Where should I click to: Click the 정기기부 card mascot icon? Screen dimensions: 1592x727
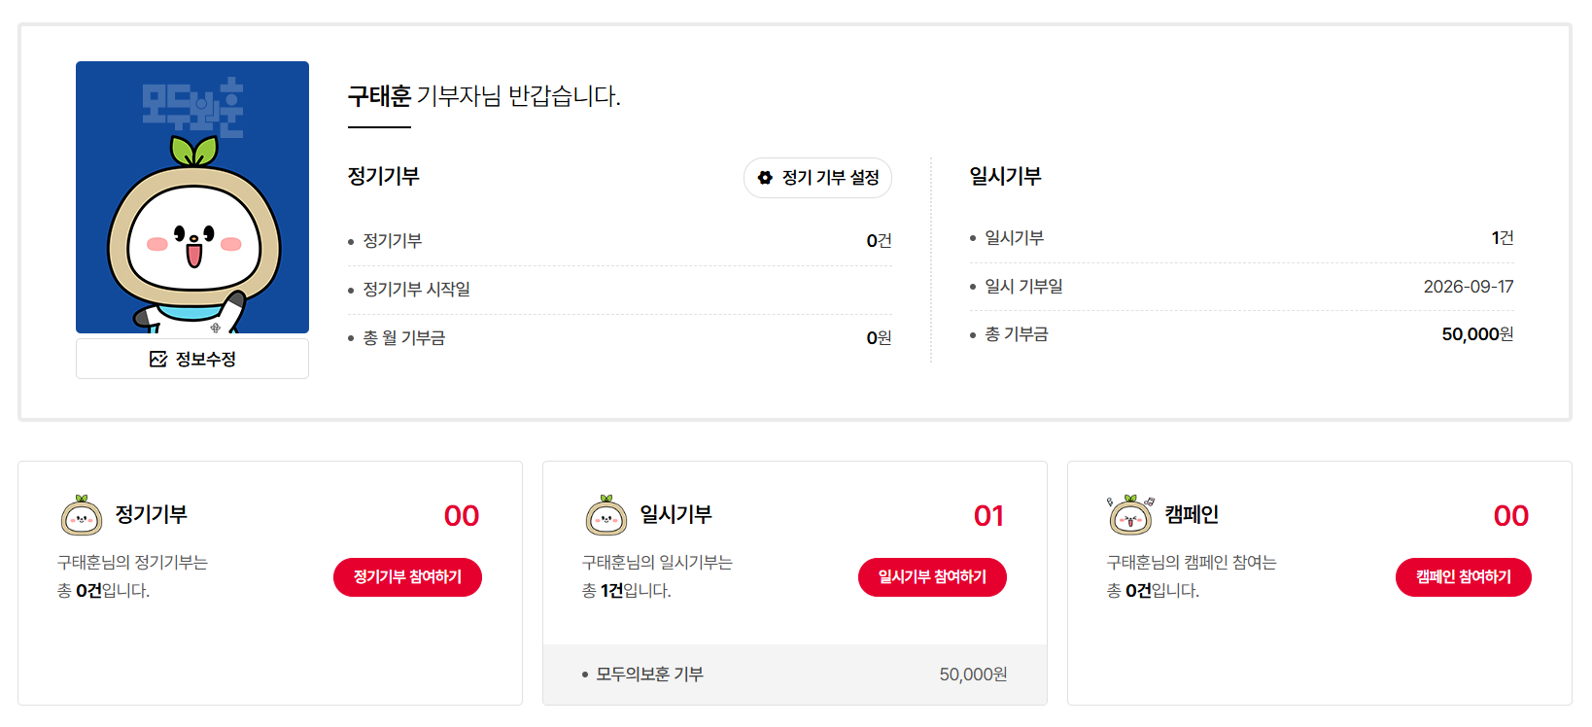82,515
